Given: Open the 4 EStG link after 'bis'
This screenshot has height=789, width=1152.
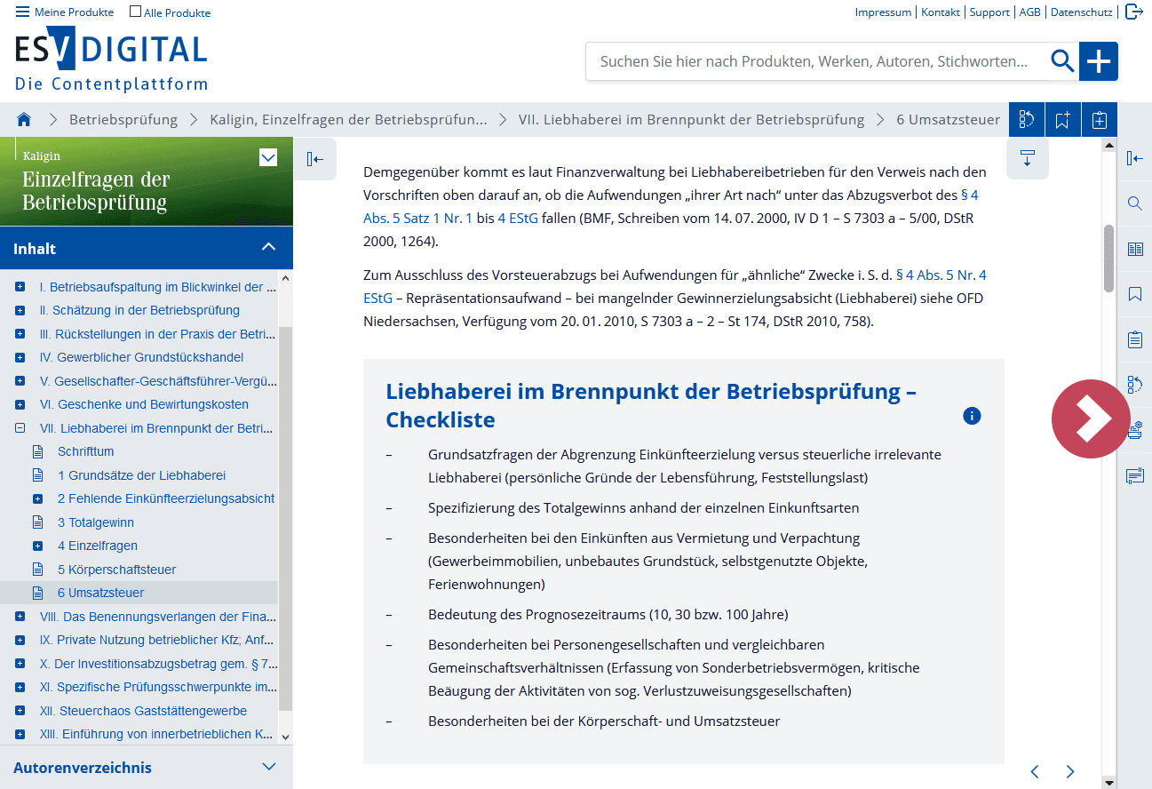Looking at the screenshot, I should [x=520, y=218].
